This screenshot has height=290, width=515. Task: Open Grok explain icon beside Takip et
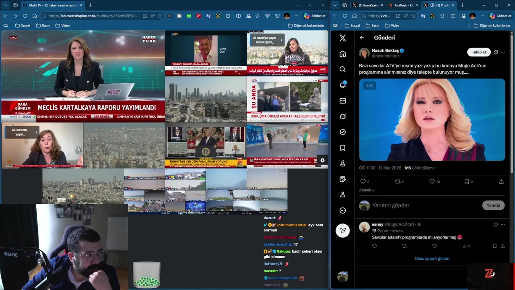[496, 52]
